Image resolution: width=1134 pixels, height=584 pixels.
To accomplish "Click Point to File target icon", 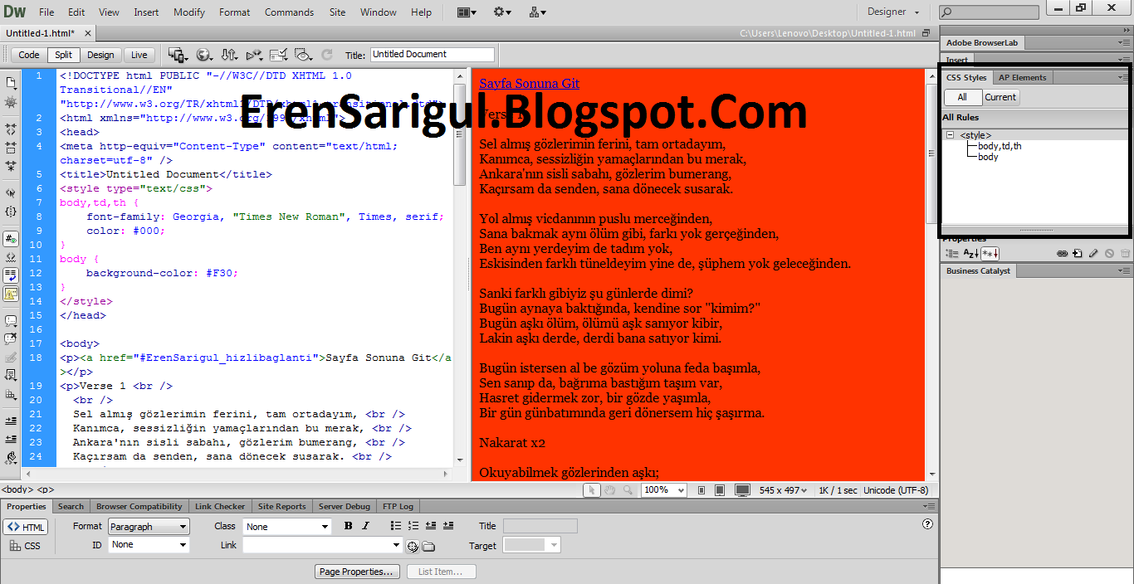I will click(x=413, y=546).
